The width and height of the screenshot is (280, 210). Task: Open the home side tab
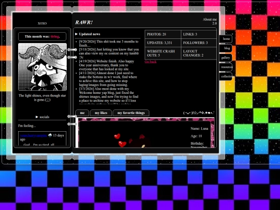coord(226,39)
